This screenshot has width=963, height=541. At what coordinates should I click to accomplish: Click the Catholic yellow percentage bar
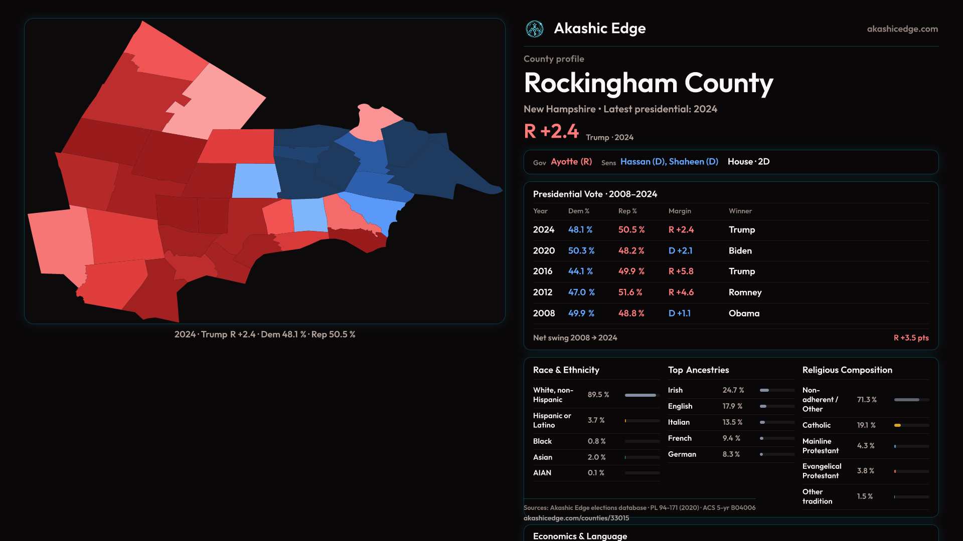tap(898, 425)
